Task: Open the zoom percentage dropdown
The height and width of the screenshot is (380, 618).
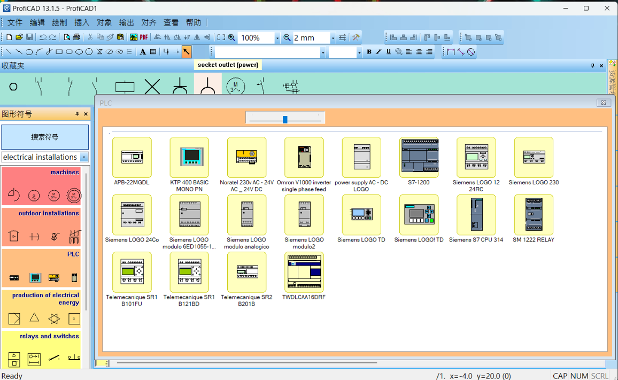Action: (277, 38)
